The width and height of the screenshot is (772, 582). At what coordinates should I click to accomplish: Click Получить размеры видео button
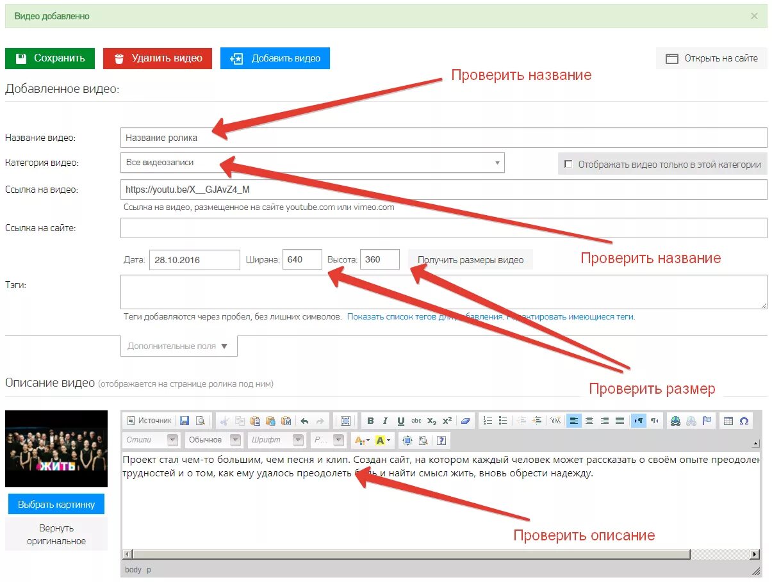(x=471, y=260)
